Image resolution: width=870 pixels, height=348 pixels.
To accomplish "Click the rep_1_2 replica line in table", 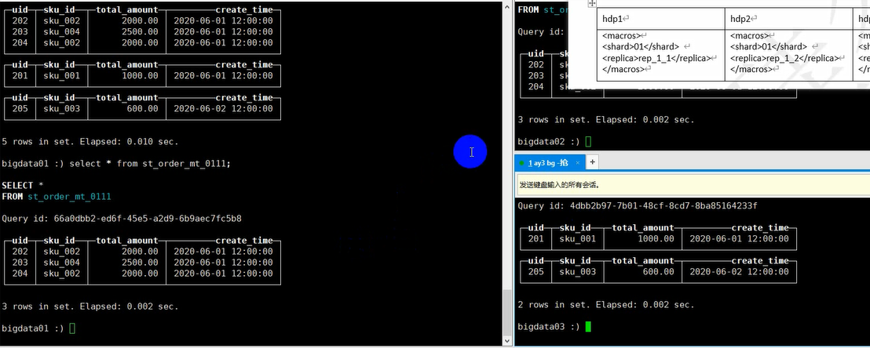I will pos(786,58).
